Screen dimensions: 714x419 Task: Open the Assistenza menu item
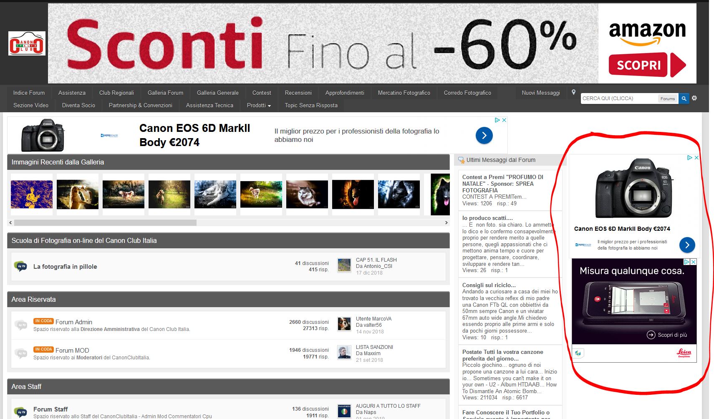click(x=72, y=93)
